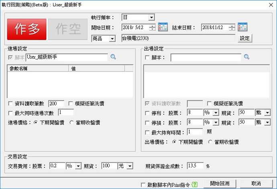
Task: Click the red 作多 long button
Action: coord(26,29)
